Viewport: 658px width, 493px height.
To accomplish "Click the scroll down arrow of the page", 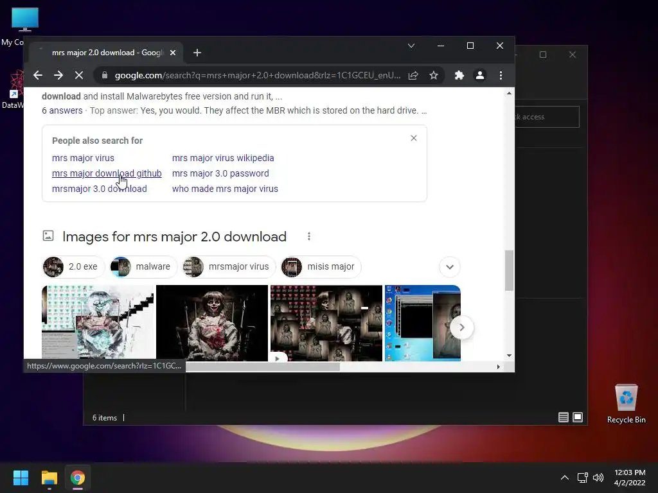I will (509, 356).
